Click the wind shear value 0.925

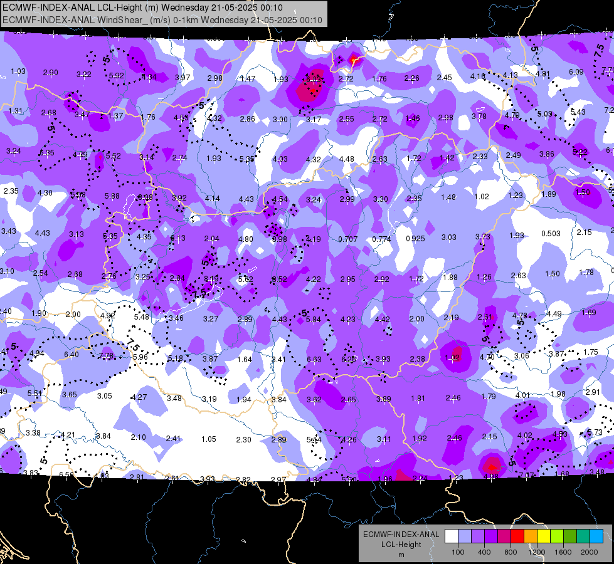[415, 238]
